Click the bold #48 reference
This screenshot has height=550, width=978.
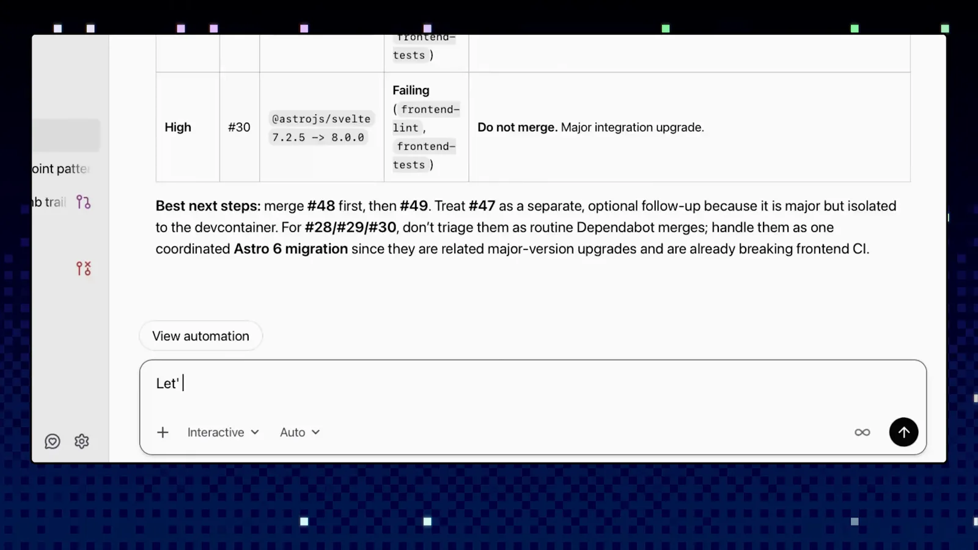tap(321, 206)
